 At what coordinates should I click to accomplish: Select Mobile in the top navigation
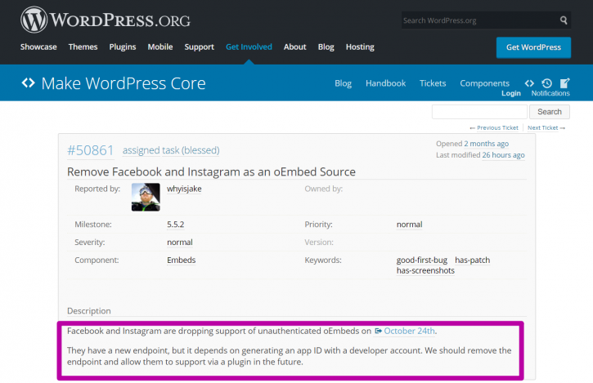coord(160,47)
